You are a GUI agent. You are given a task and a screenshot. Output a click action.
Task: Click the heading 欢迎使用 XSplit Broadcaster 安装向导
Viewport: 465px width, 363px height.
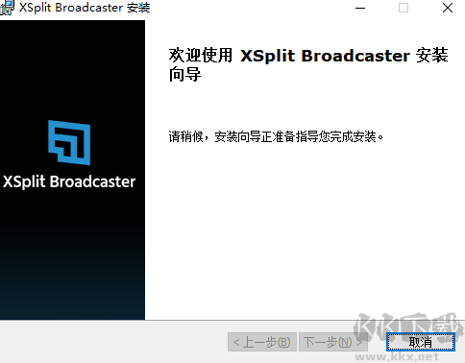tap(308, 64)
